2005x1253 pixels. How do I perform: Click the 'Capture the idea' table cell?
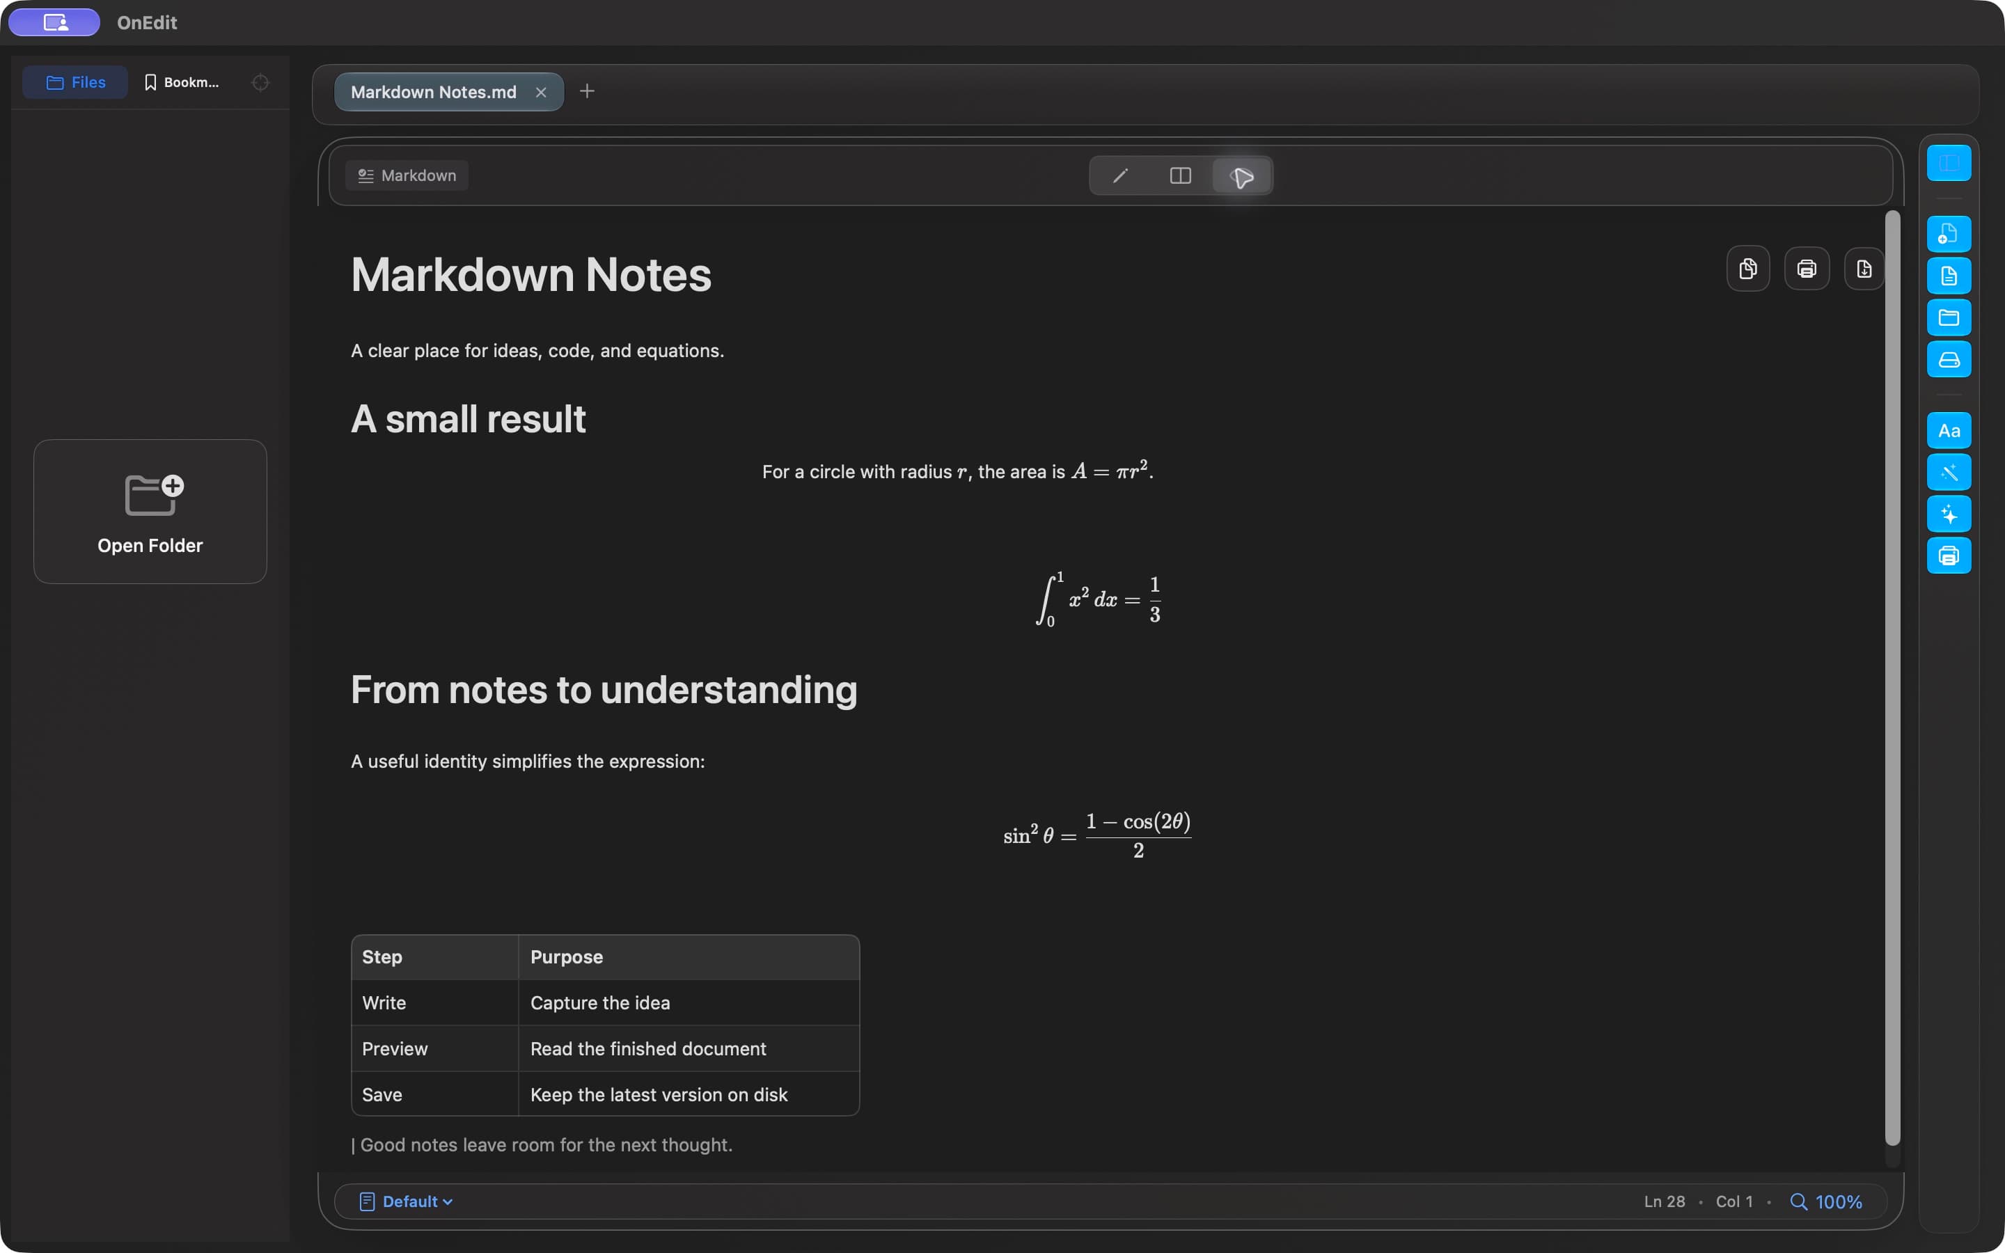[689, 1002]
